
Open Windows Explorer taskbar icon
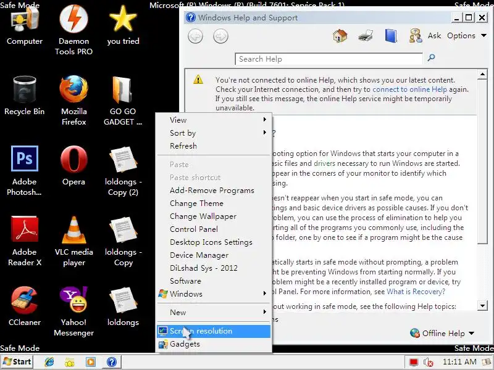click(x=70, y=362)
